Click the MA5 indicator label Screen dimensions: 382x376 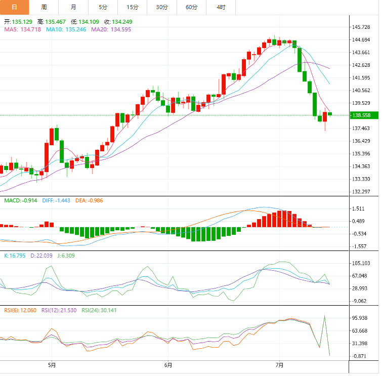tap(22, 30)
